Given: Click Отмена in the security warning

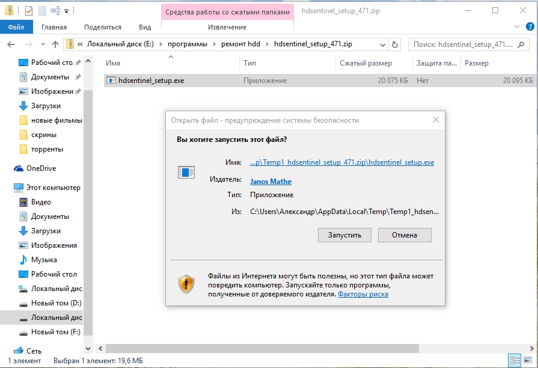Looking at the screenshot, I should [x=405, y=235].
